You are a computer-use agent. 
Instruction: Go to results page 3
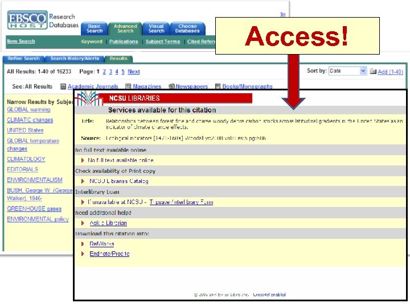click(110, 72)
